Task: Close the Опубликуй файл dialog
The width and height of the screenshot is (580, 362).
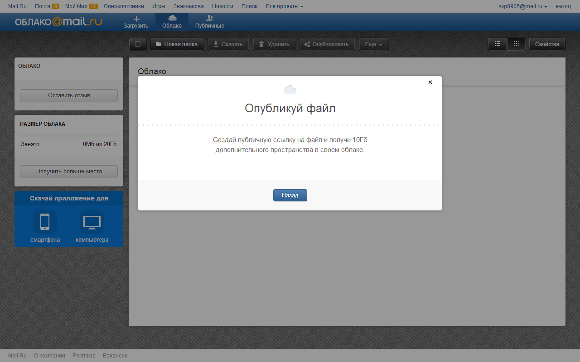Action: click(430, 82)
